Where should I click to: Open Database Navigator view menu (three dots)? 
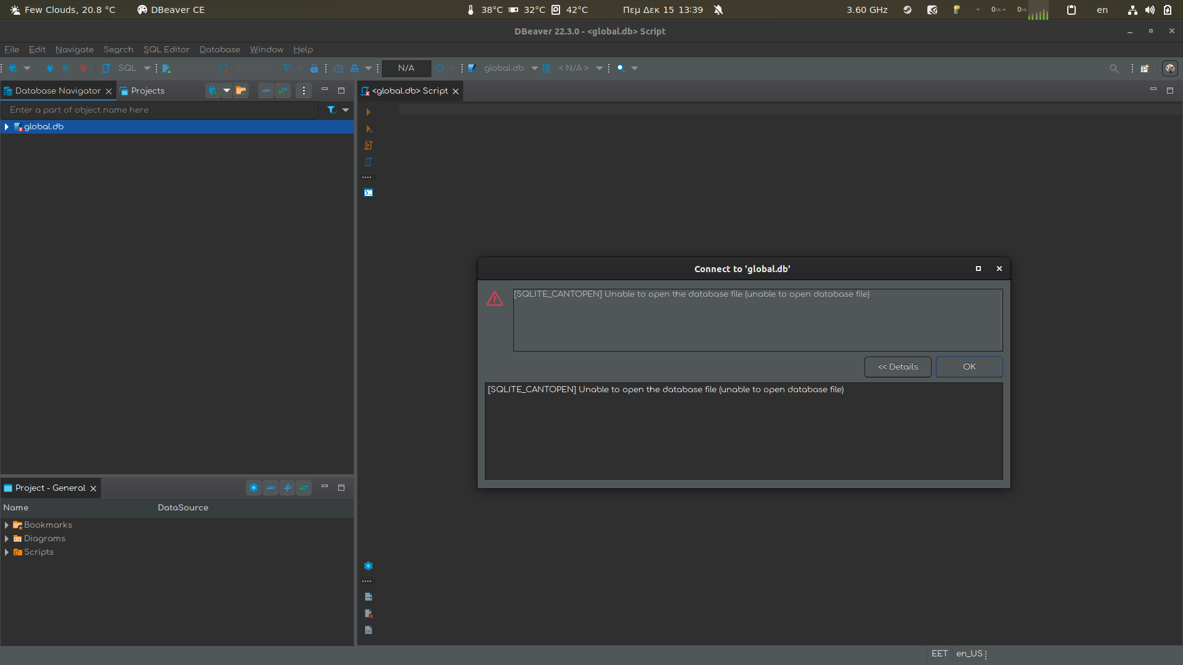[304, 91]
